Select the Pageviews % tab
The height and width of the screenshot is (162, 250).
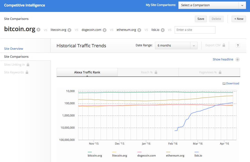click(209, 72)
